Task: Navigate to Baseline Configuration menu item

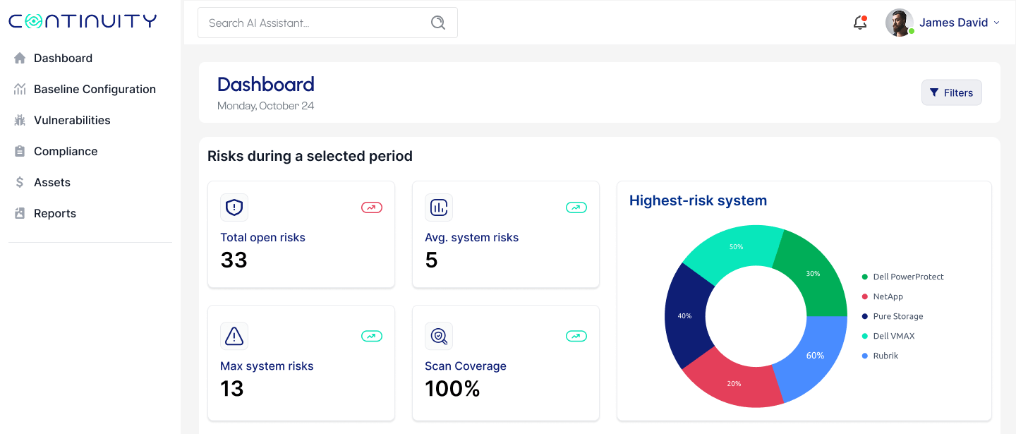Action: pyautogui.click(x=95, y=89)
